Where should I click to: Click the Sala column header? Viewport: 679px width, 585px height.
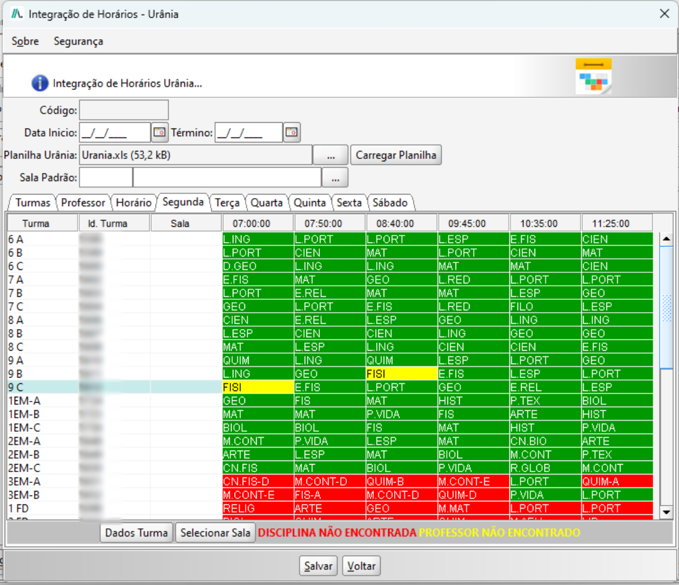(186, 223)
